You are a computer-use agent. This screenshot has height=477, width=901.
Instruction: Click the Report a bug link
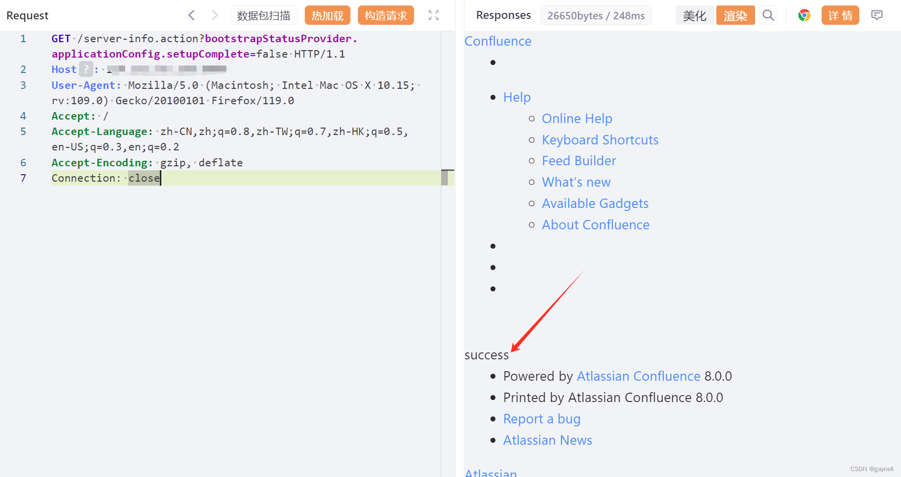(542, 419)
